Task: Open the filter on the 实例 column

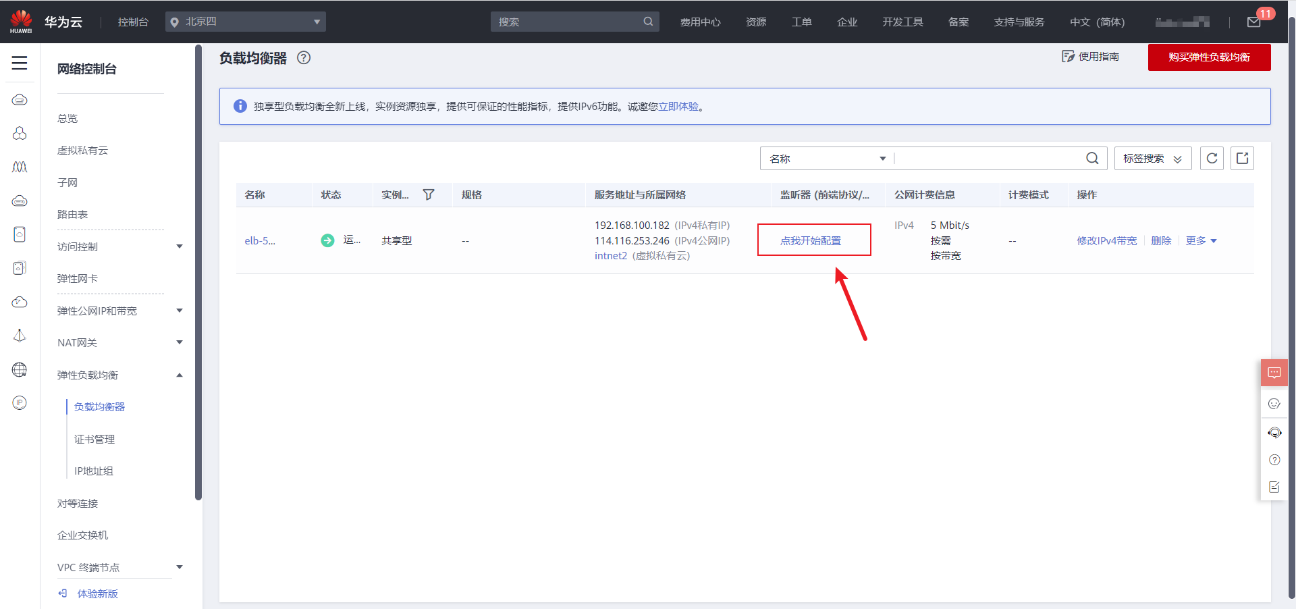Action: pos(429,194)
